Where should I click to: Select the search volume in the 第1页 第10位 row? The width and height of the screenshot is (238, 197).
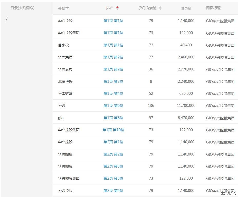(151, 130)
